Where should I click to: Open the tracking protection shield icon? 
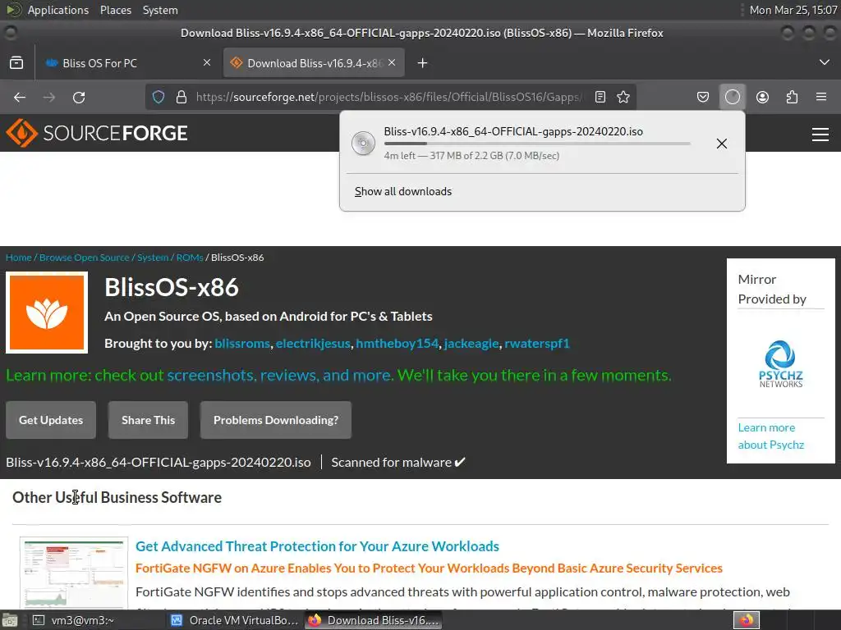point(159,97)
